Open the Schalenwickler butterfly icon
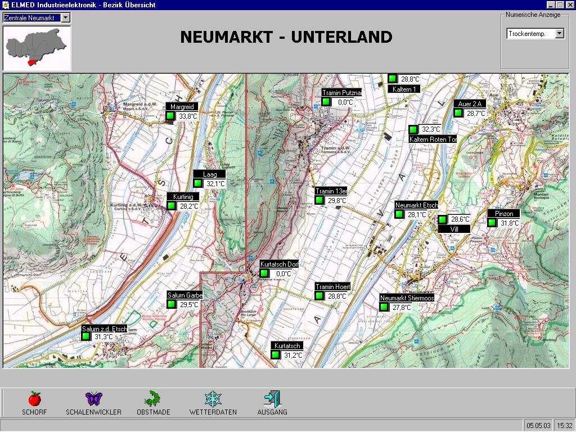Viewport: 576px width, 432px height. coord(93,399)
